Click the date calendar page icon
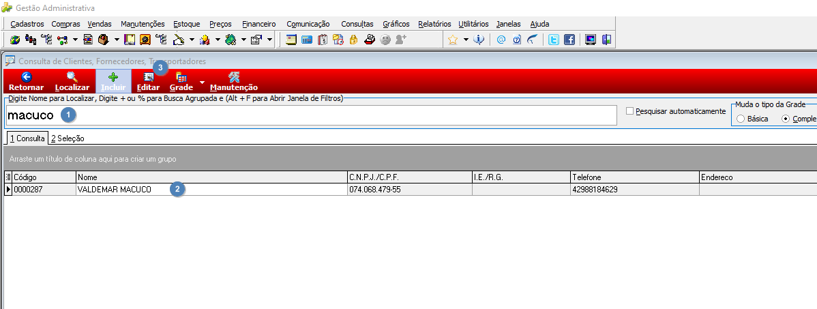Viewport: 817px width, 309px height. pyautogui.click(x=323, y=40)
